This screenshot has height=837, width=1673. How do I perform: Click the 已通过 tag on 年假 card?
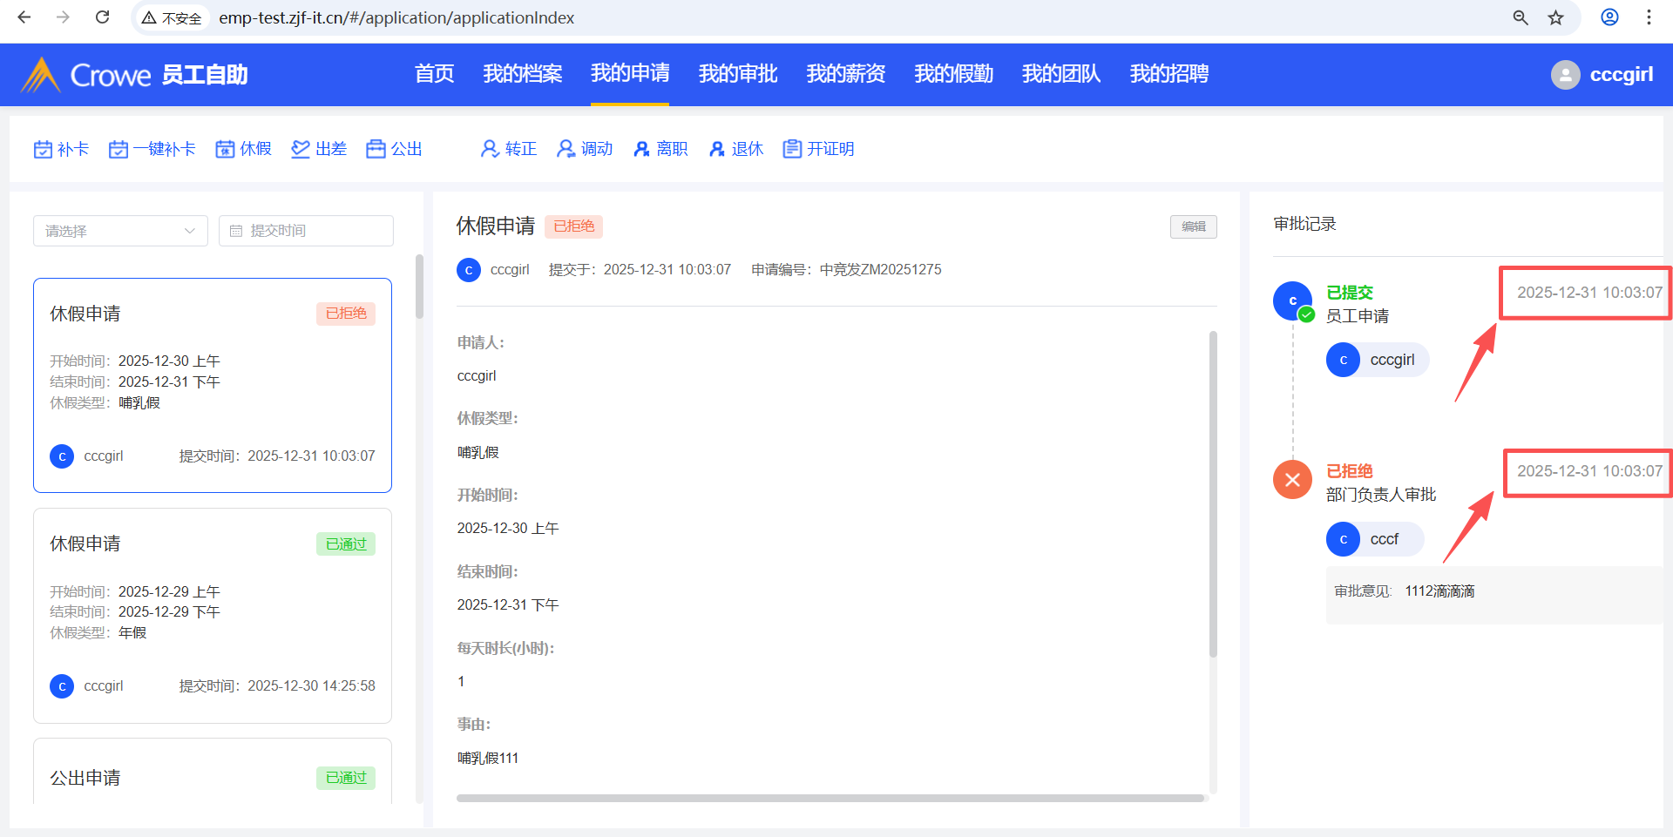point(346,544)
